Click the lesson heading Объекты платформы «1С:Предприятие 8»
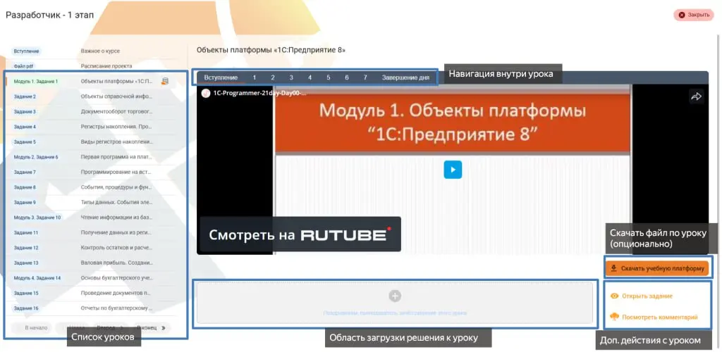The width and height of the screenshot is (722, 352). pyautogui.click(x=271, y=49)
